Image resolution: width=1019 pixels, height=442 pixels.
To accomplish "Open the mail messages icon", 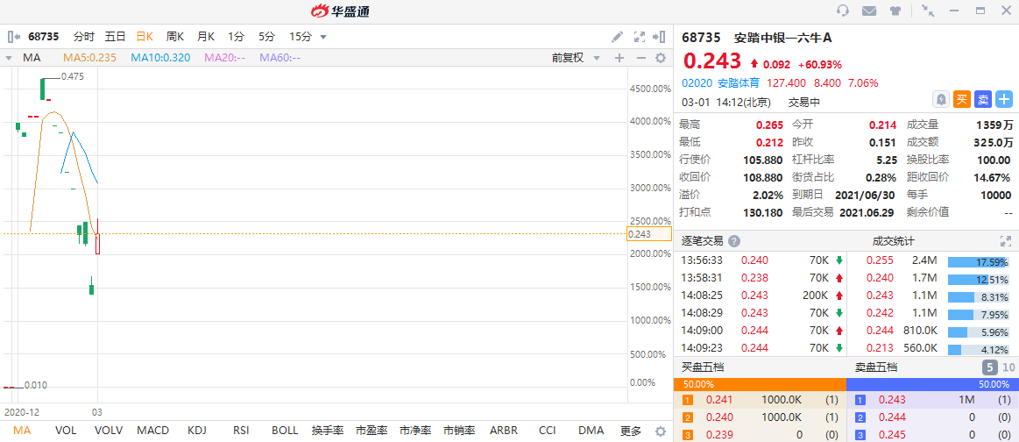I will [x=869, y=11].
